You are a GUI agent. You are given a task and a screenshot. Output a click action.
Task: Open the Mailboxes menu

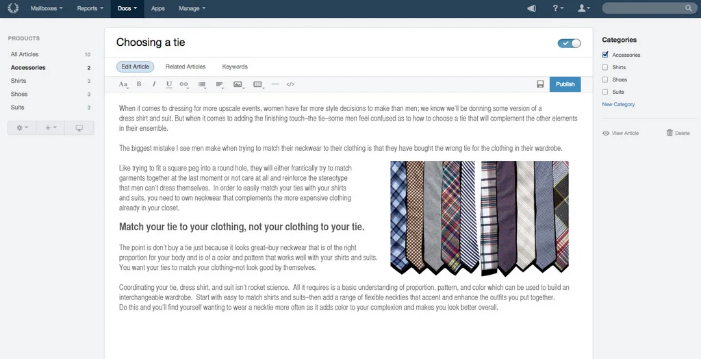[47, 8]
